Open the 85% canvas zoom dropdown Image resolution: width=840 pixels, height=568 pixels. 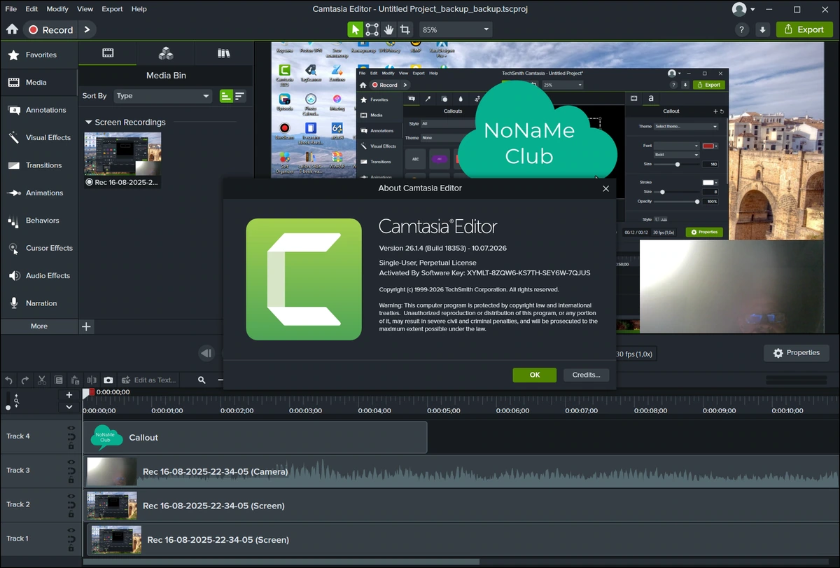point(456,29)
